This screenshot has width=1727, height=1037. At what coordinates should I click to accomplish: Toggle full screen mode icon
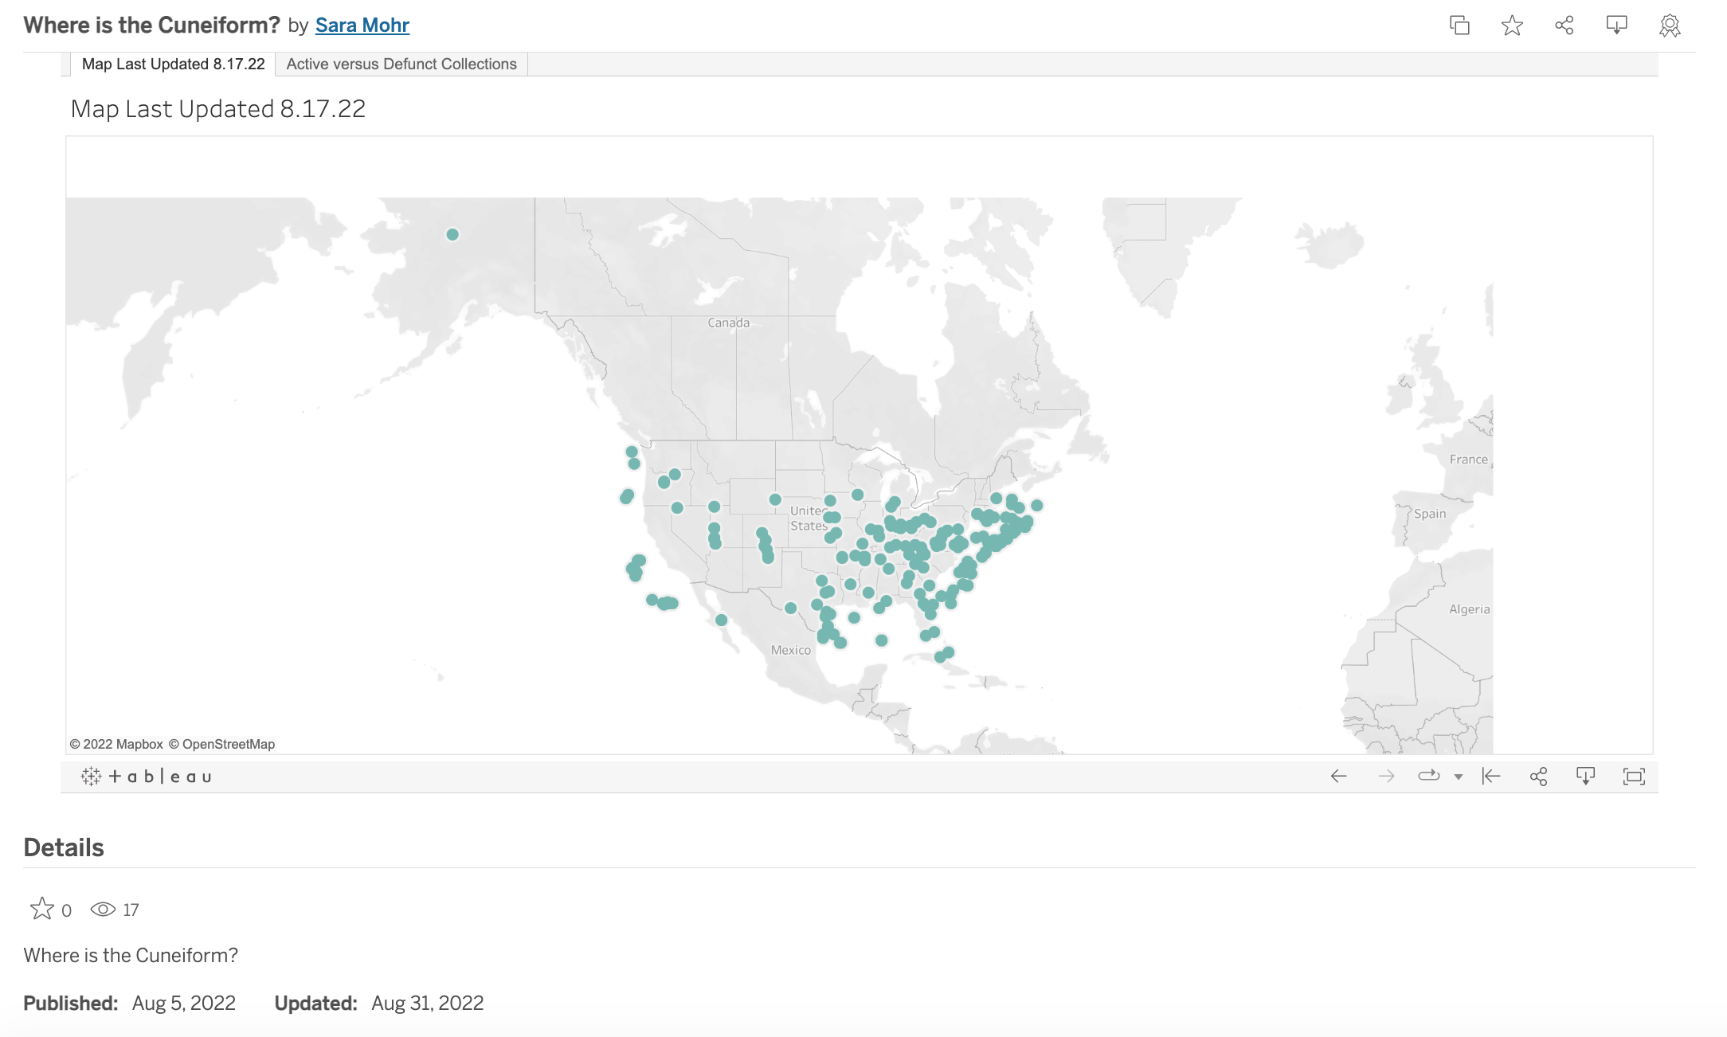click(1634, 777)
